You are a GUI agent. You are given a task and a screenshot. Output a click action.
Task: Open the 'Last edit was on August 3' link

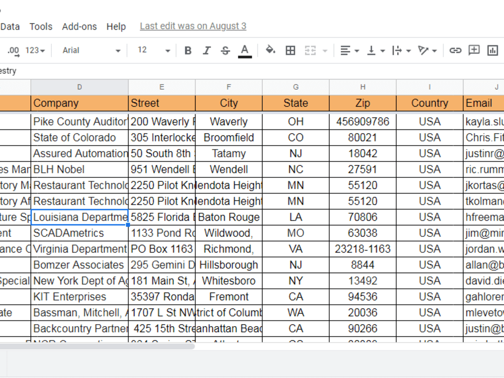(x=193, y=26)
